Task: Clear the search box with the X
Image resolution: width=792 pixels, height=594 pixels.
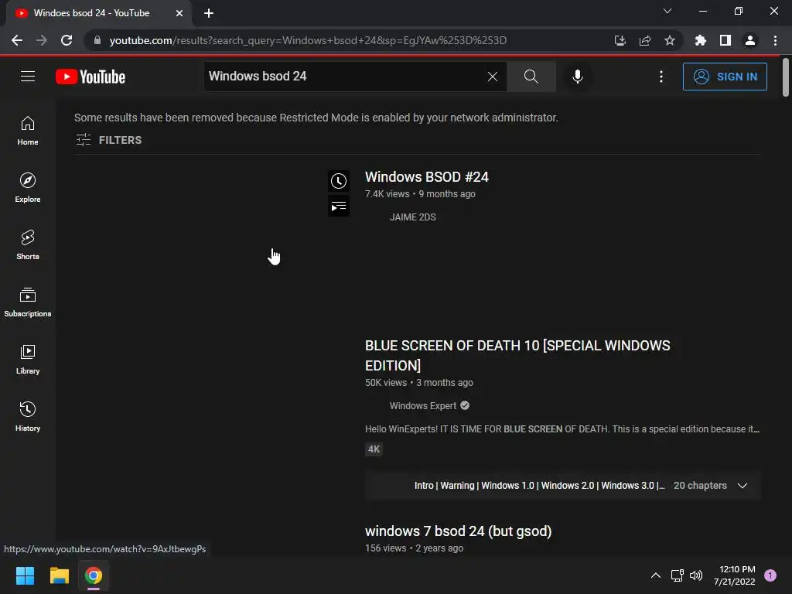Action: (x=493, y=77)
